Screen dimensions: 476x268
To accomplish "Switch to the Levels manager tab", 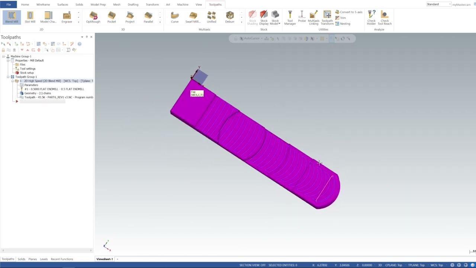I will coord(44,259).
